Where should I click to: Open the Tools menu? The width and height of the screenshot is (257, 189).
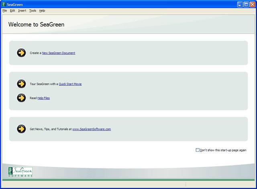point(33,11)
